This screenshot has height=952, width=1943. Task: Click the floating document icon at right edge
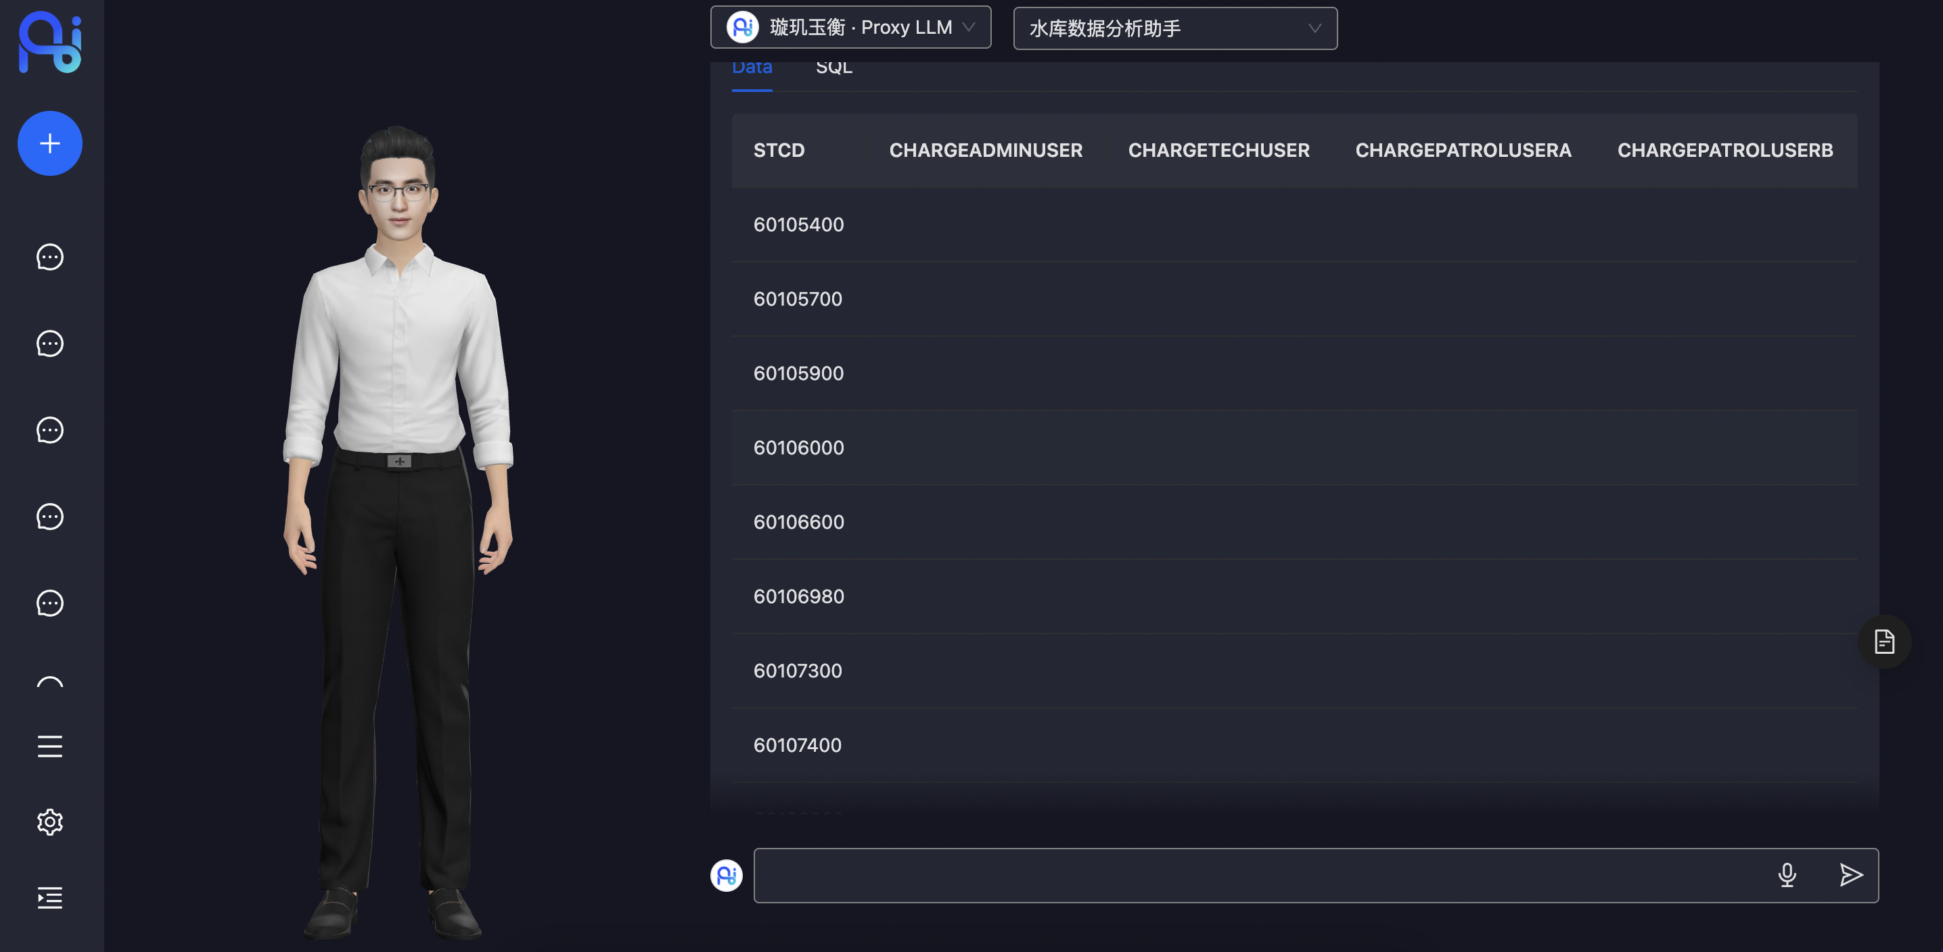[1884, 642]
